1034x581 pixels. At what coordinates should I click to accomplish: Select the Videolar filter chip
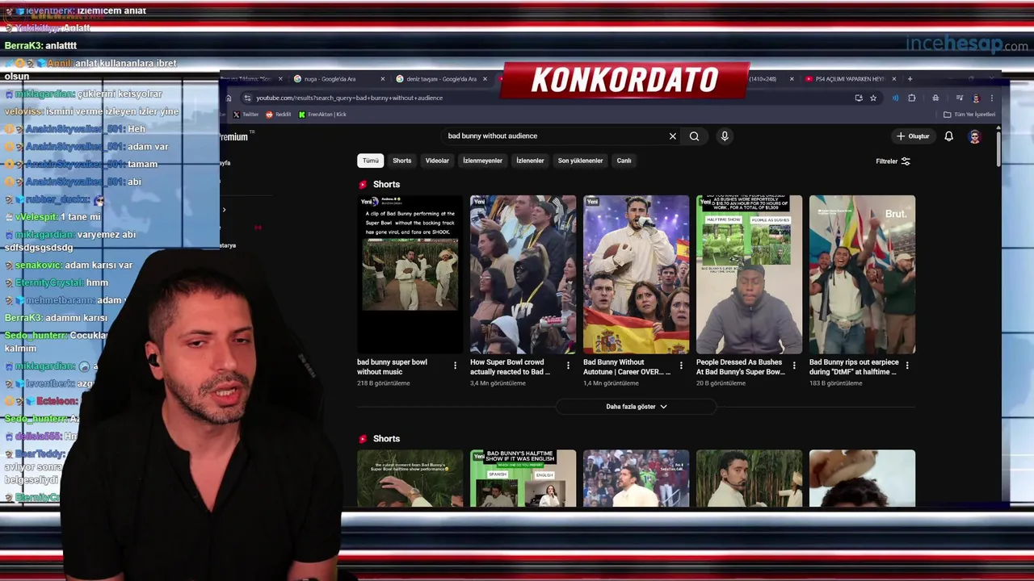(x=437, y=161)
